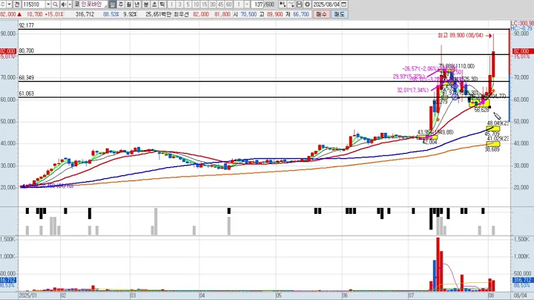Click the 매수 buy button

click(x=321, y=14)
